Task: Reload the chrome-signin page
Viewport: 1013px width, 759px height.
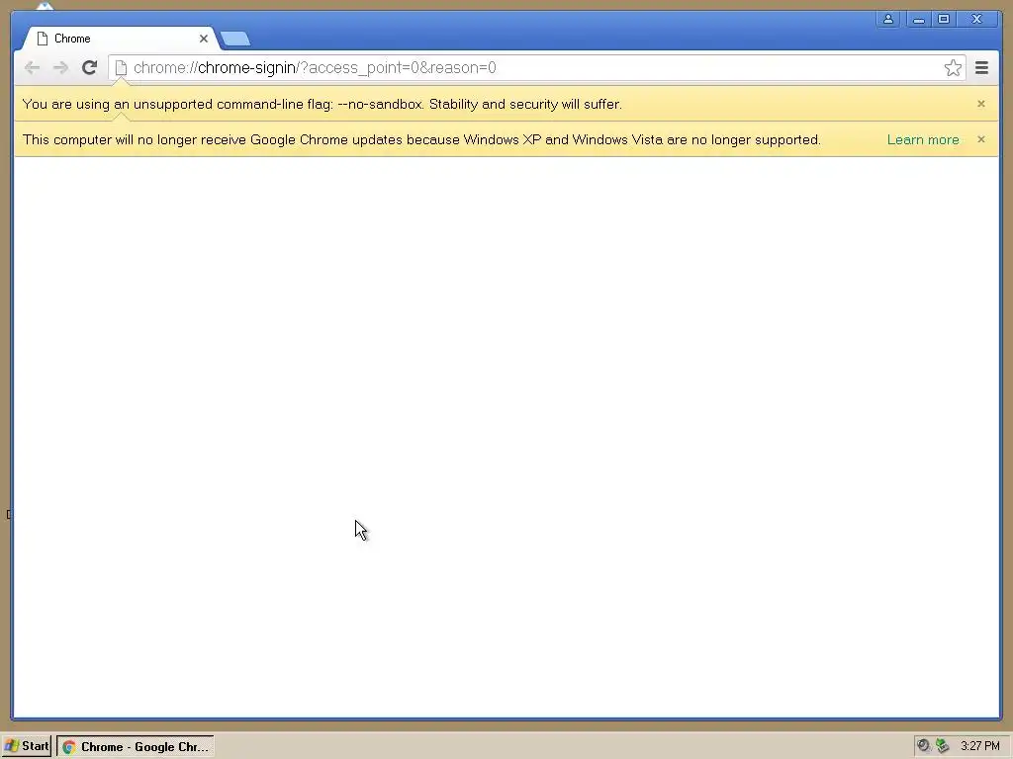Action: [x=90, y=68]
